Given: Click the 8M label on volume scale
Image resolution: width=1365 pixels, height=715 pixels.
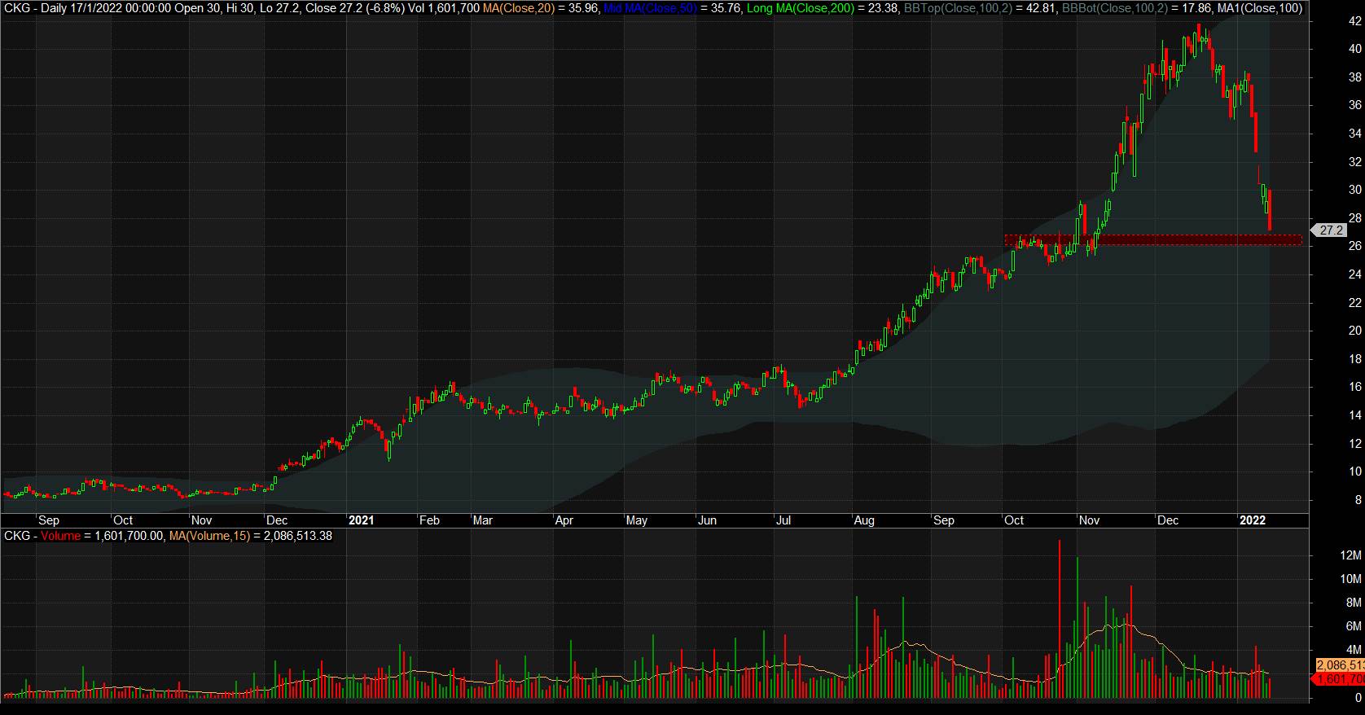Looking at the screenshot, I should tap(1354, 603).
